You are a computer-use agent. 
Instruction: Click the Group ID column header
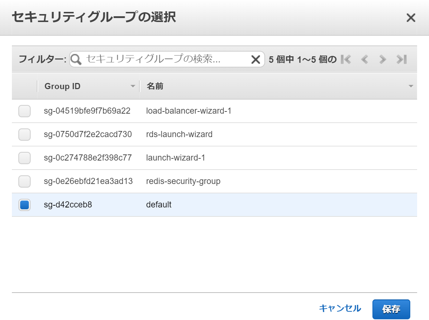pos(63,87)
